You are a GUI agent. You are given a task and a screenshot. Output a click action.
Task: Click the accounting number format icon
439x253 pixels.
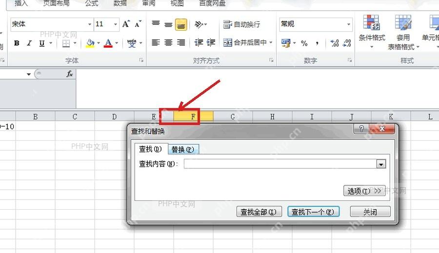point(286,43)
